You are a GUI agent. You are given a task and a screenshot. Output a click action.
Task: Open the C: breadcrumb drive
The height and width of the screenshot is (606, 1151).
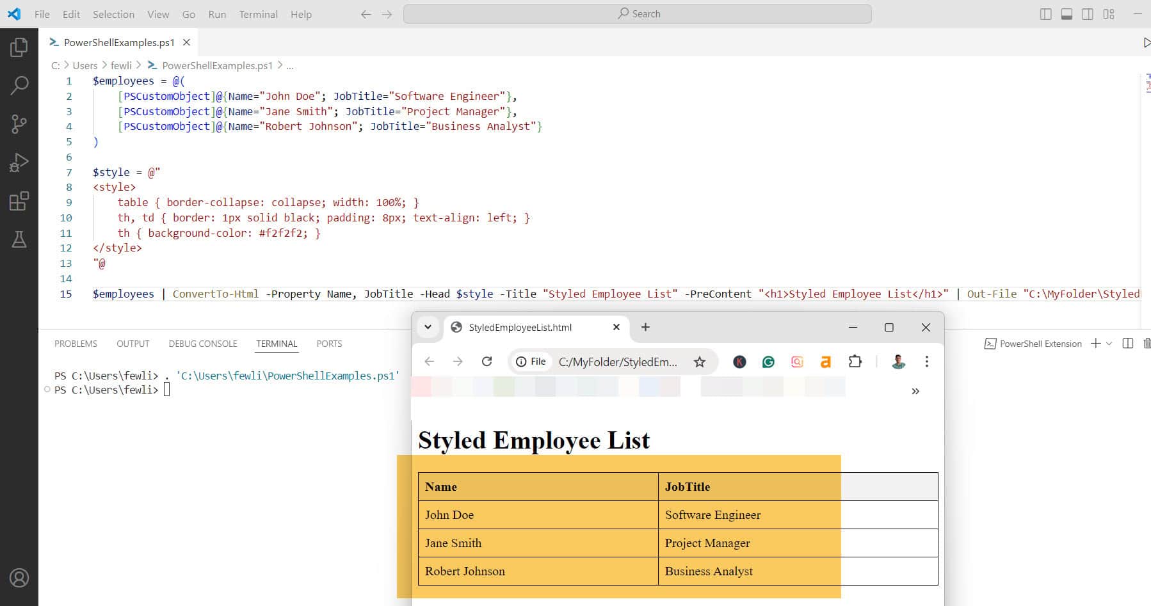[x=55, y=65]
